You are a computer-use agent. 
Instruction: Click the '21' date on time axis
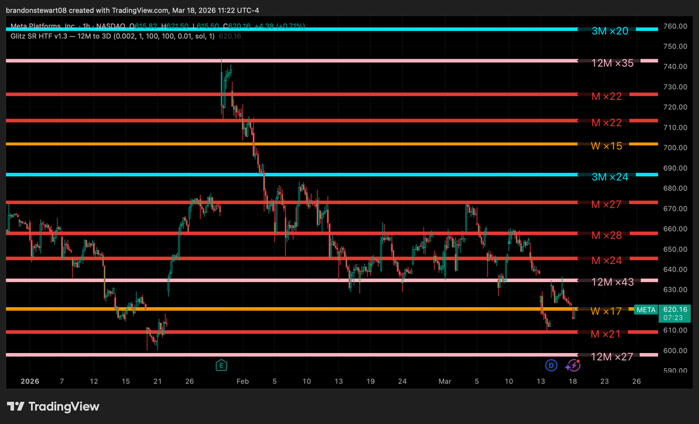(x=157, y=382)
